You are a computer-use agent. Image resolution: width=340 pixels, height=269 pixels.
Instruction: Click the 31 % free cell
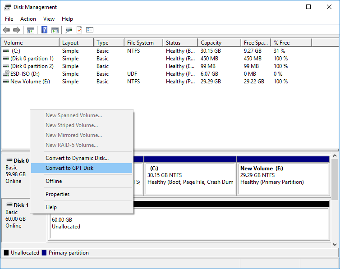coord(279,50)
